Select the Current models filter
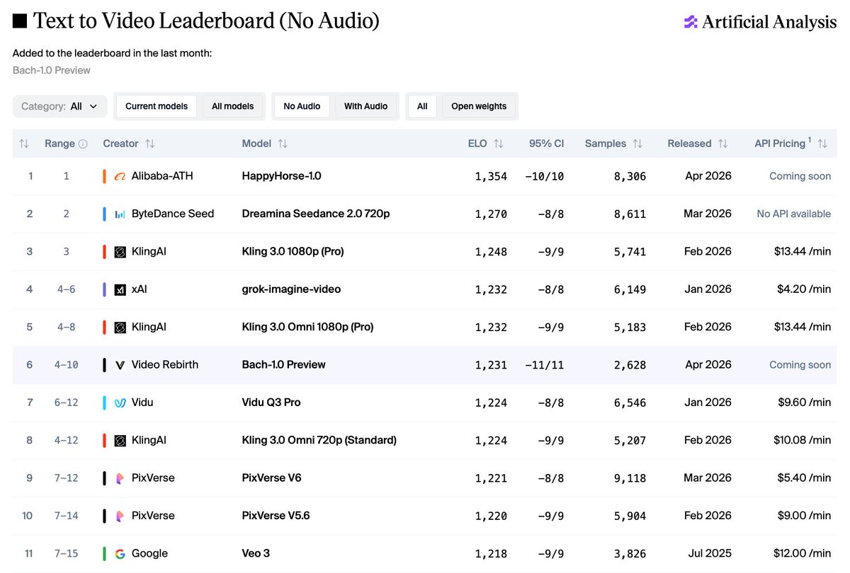 [x=157, y=106]
